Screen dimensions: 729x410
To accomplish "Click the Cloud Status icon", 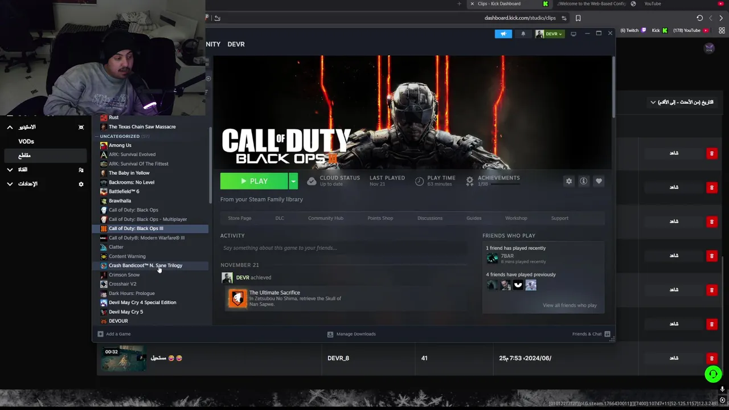I will [312, 181].
